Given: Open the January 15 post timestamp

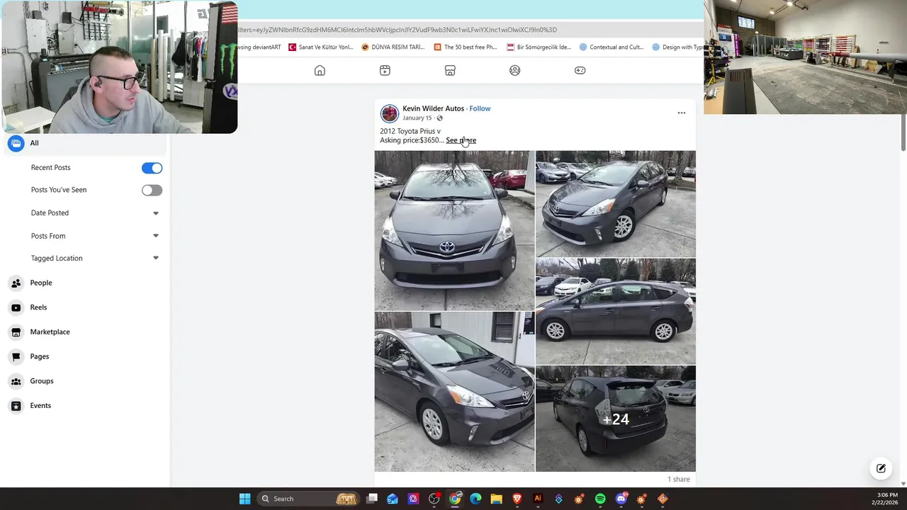Looking at the screenshot, I should click(417, 118).
